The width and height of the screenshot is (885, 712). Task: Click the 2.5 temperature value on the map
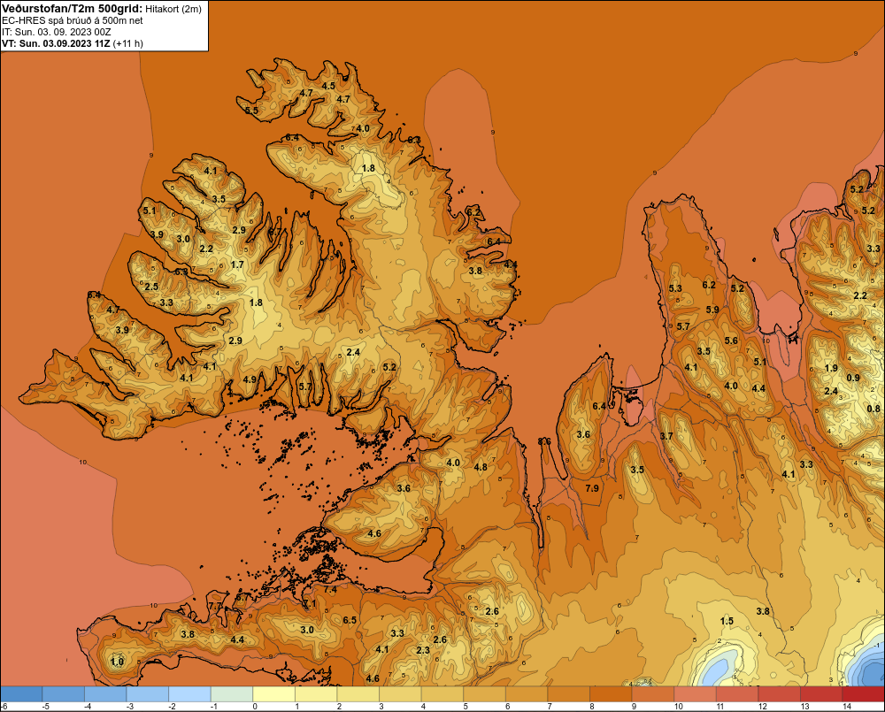pyautogui.click(x=151, y=287)
